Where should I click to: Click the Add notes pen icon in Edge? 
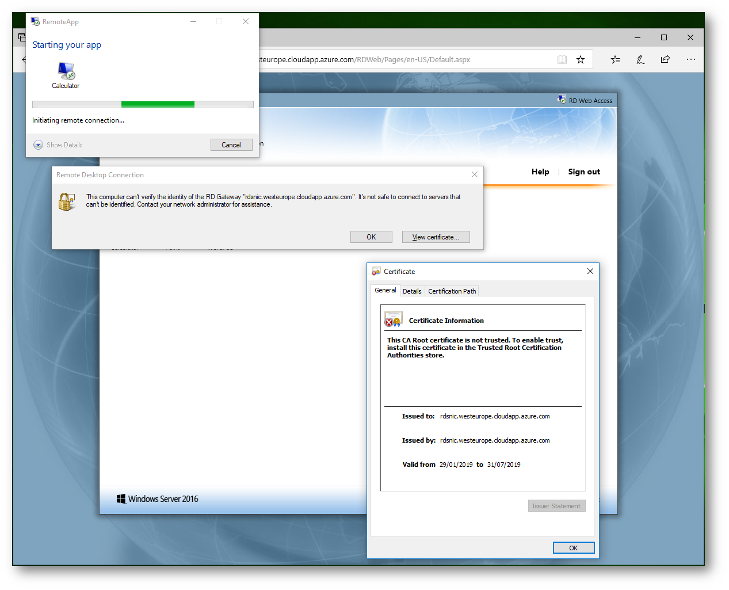click(640, 59)
